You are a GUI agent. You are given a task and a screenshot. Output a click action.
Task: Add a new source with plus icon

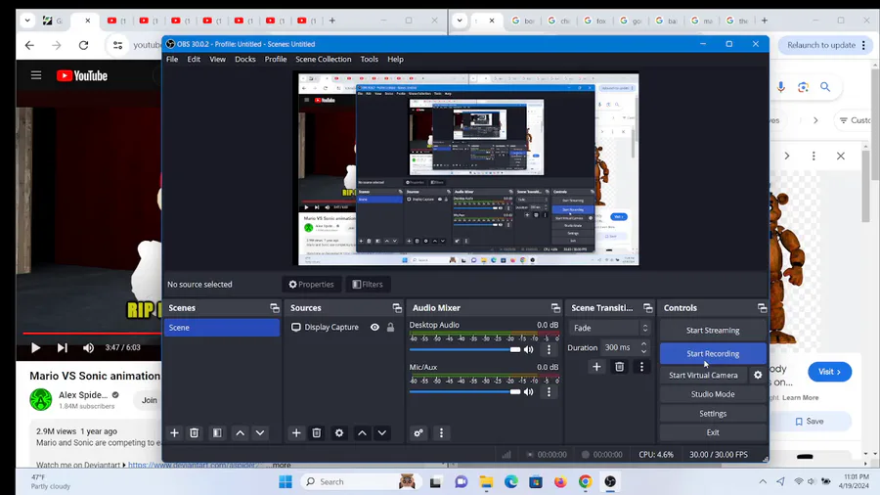tap(296, 433)
